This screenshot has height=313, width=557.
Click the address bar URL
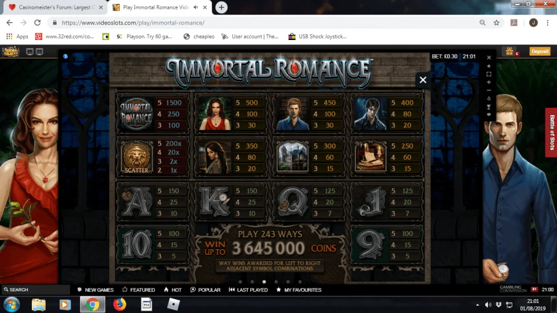pos(133,23)
